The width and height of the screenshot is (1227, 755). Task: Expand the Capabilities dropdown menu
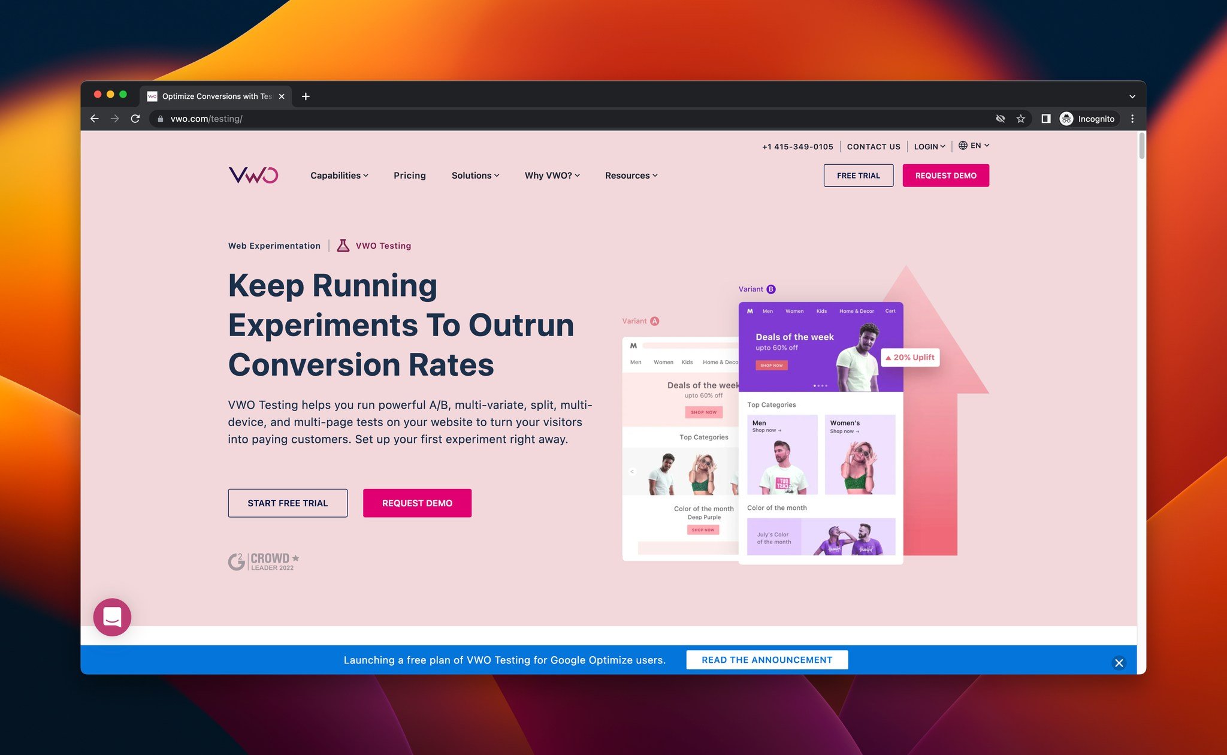click(339, 174)
